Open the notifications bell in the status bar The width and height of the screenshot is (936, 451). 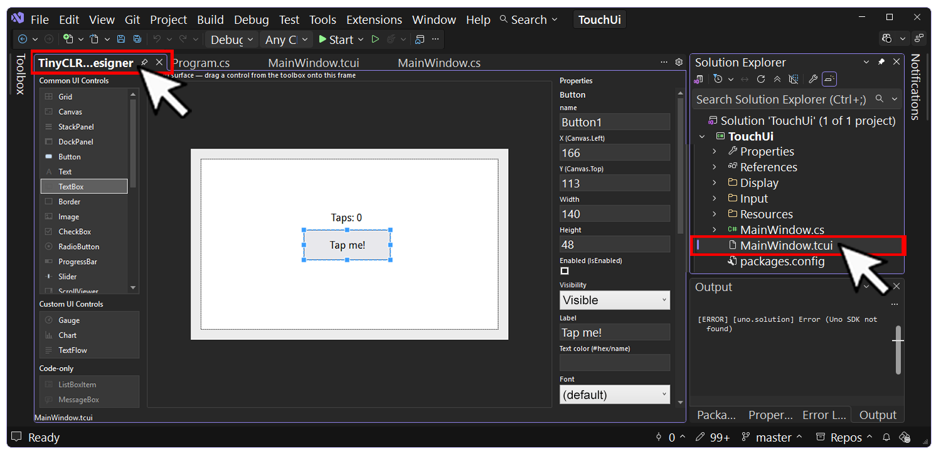coord(886,437)
